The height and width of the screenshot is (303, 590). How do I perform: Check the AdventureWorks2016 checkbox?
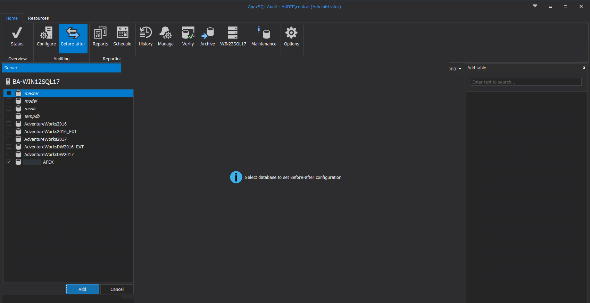tap(9, 124)
